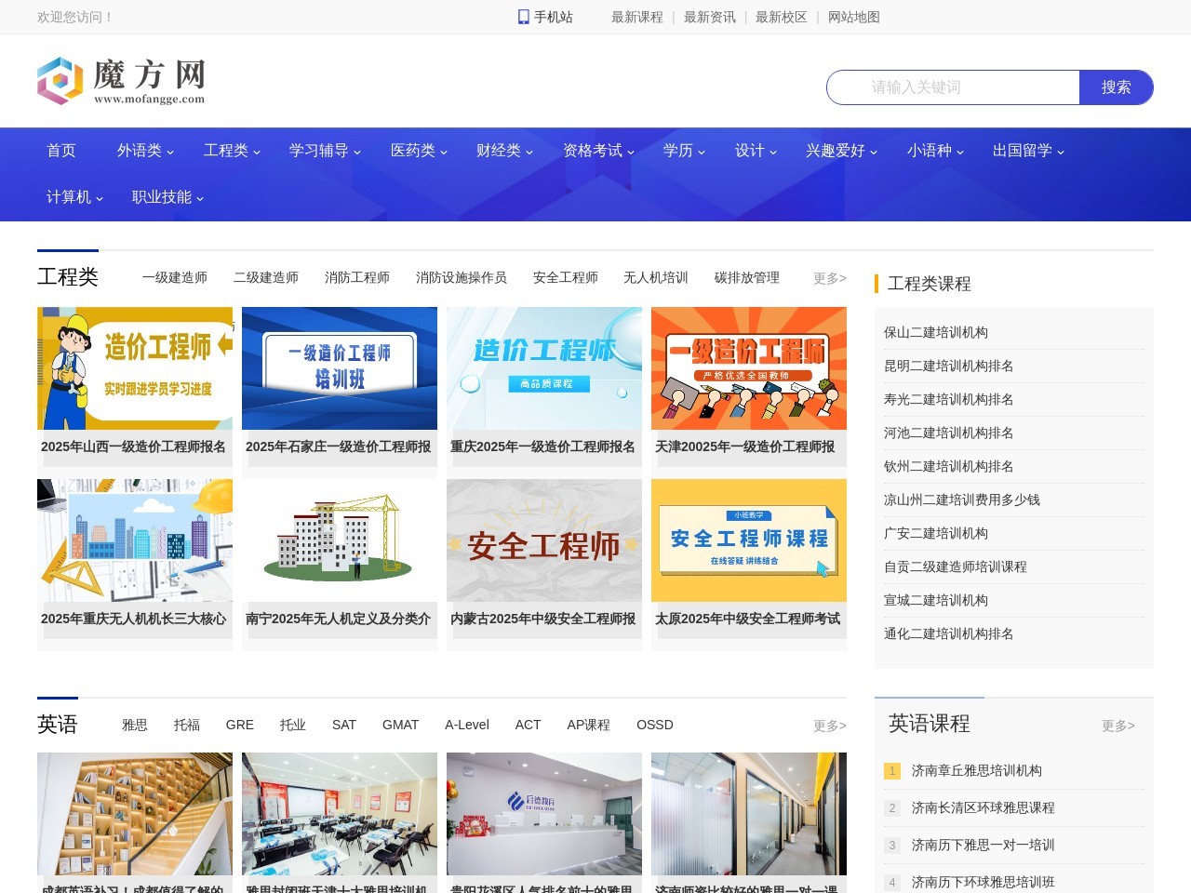This screenshot has height=893, width=1191.
Task: Open the 一级造价工程师培训班 blue thumbnail
Action: (340, 368)
